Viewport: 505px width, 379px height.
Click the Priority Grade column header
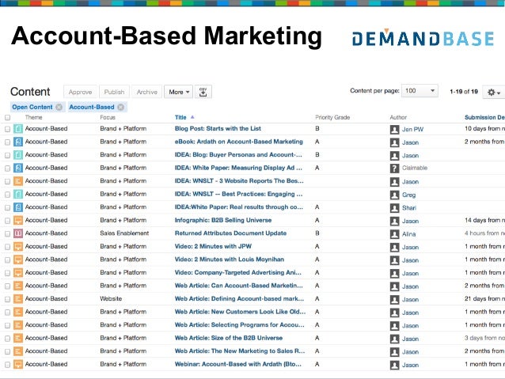click(x=332, y=117)
